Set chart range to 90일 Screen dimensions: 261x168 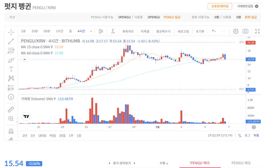[x=53, y=136]
